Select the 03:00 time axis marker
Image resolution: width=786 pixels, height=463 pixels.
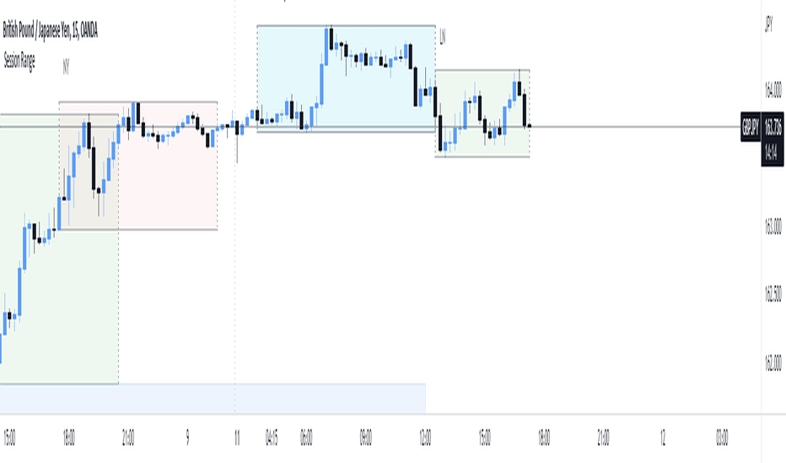[722, 438]
